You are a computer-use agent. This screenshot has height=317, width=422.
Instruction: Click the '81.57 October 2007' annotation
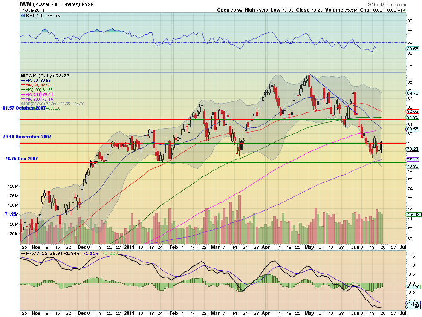pos(24,108)
